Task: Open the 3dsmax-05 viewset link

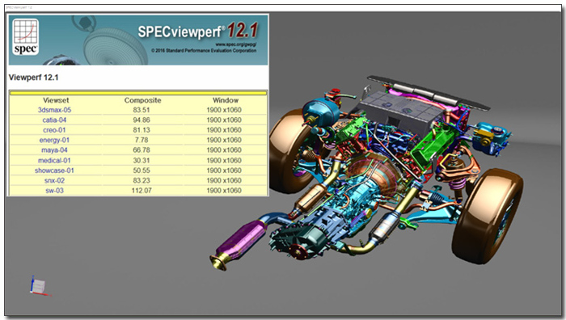Action: click(54, 110)
